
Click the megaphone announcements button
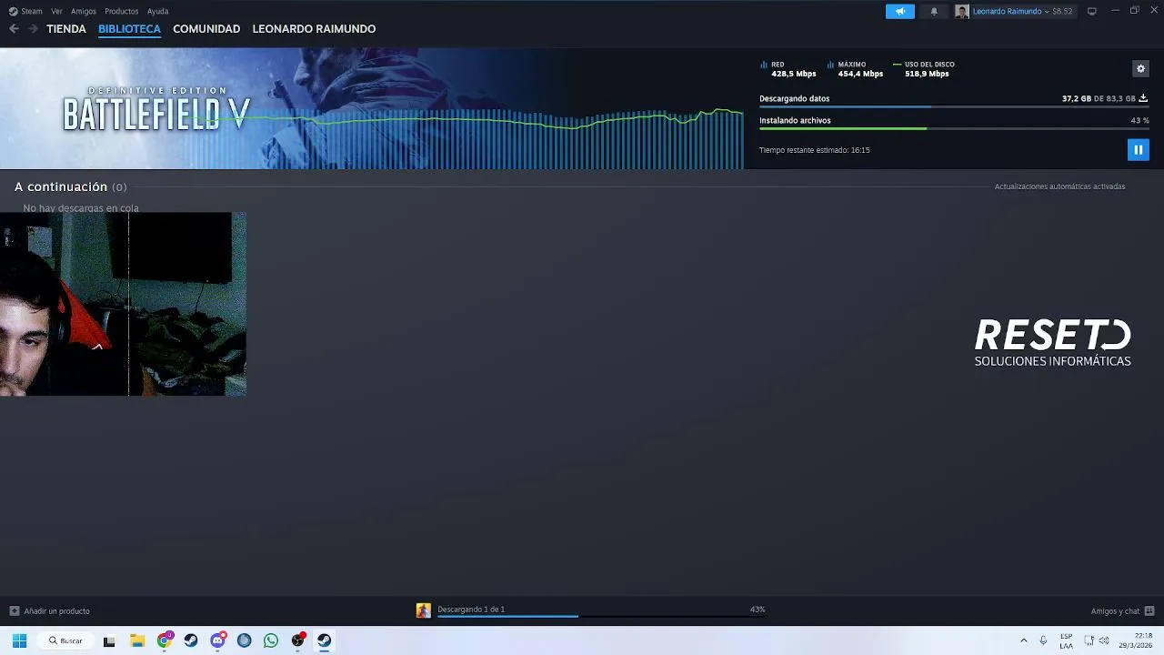(x=900, y=11)
